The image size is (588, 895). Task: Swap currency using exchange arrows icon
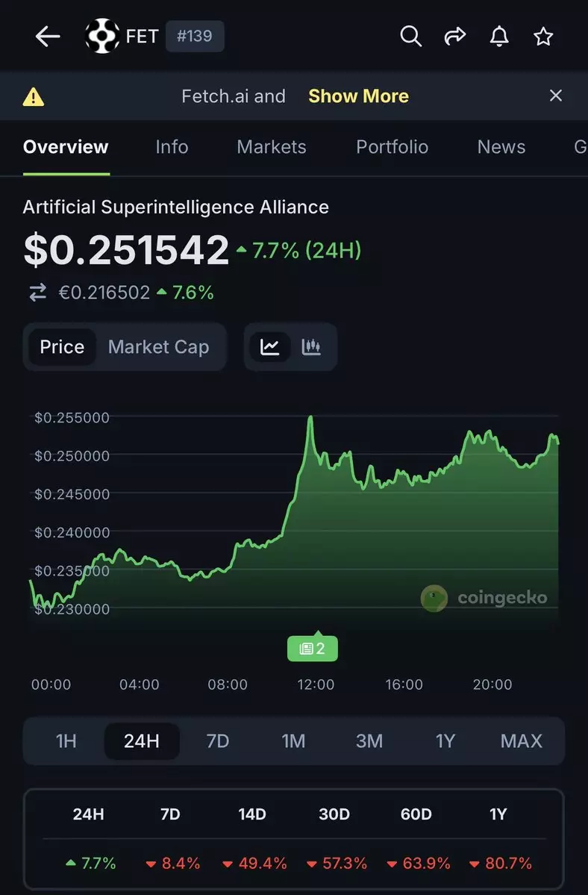(x=37, y=293)
